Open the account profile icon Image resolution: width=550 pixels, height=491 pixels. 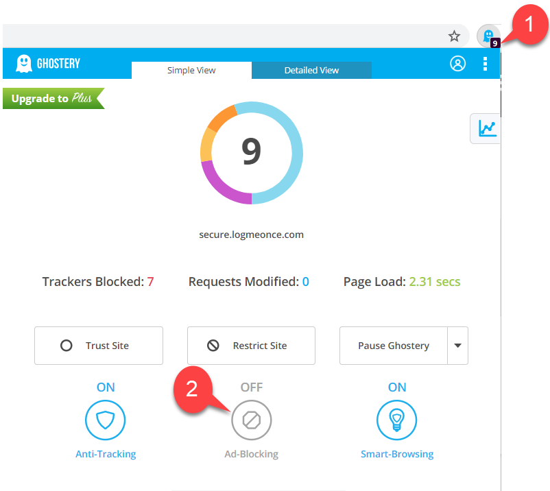(457, 64)
